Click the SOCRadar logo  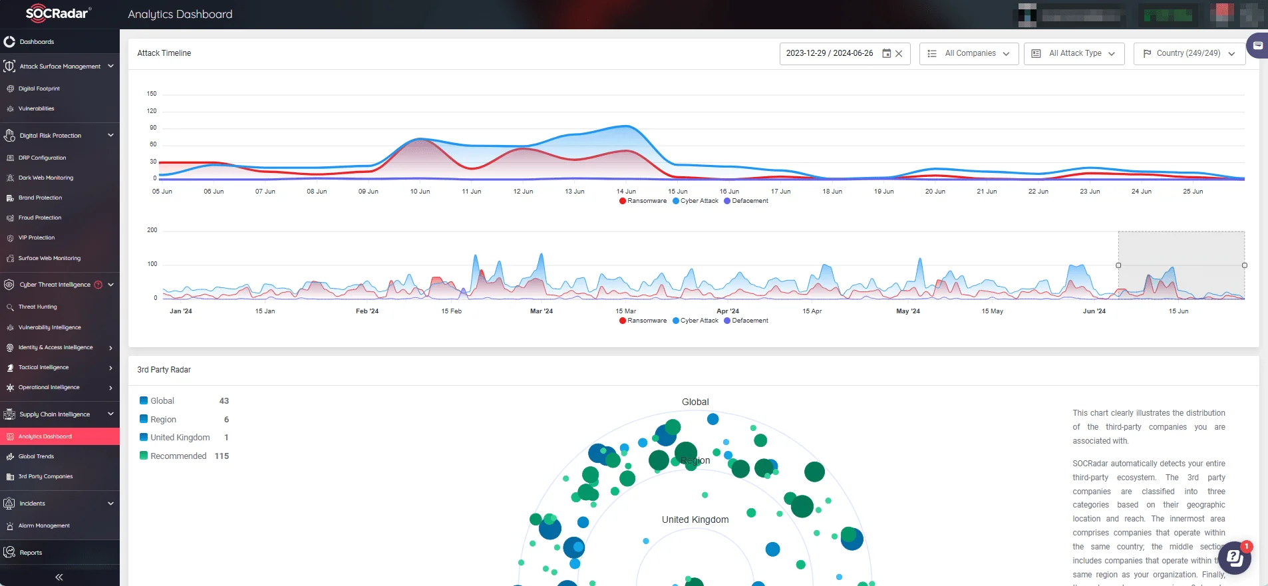tap(58, 13)
